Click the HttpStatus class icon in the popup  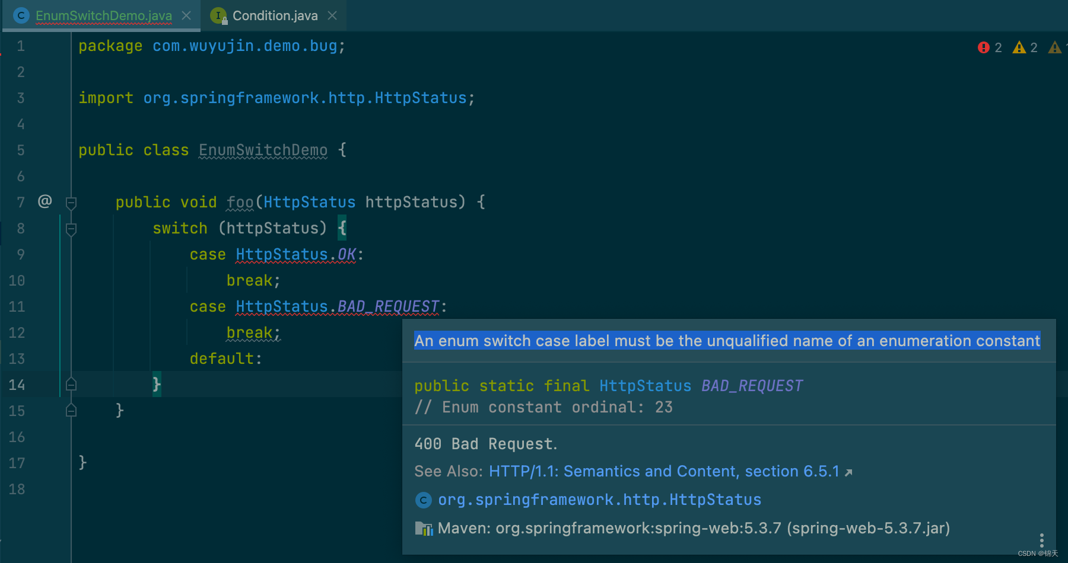[423, 500]
